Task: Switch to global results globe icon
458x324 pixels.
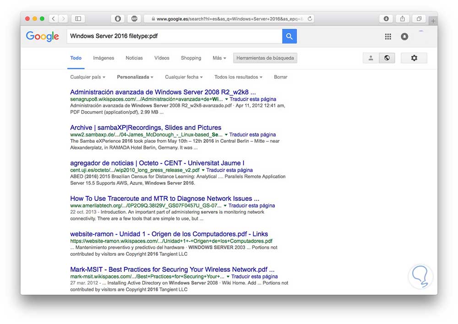Action: click(x=387, y=58)
